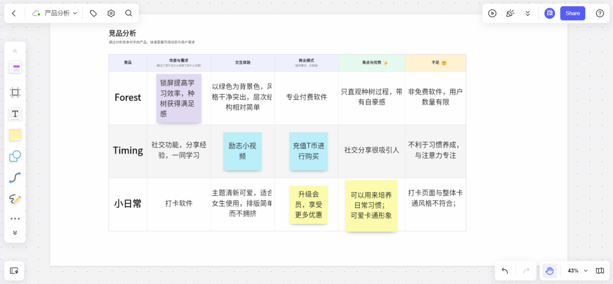613x284 pixels.
Task: Click the celebration party popper icon
Action: tap(510, 13)
